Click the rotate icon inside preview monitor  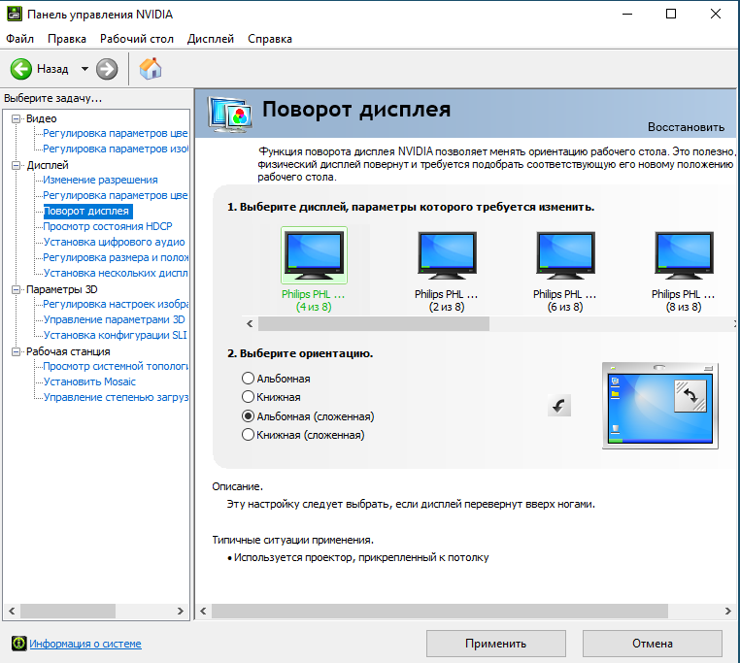click(x=690, y=396)
